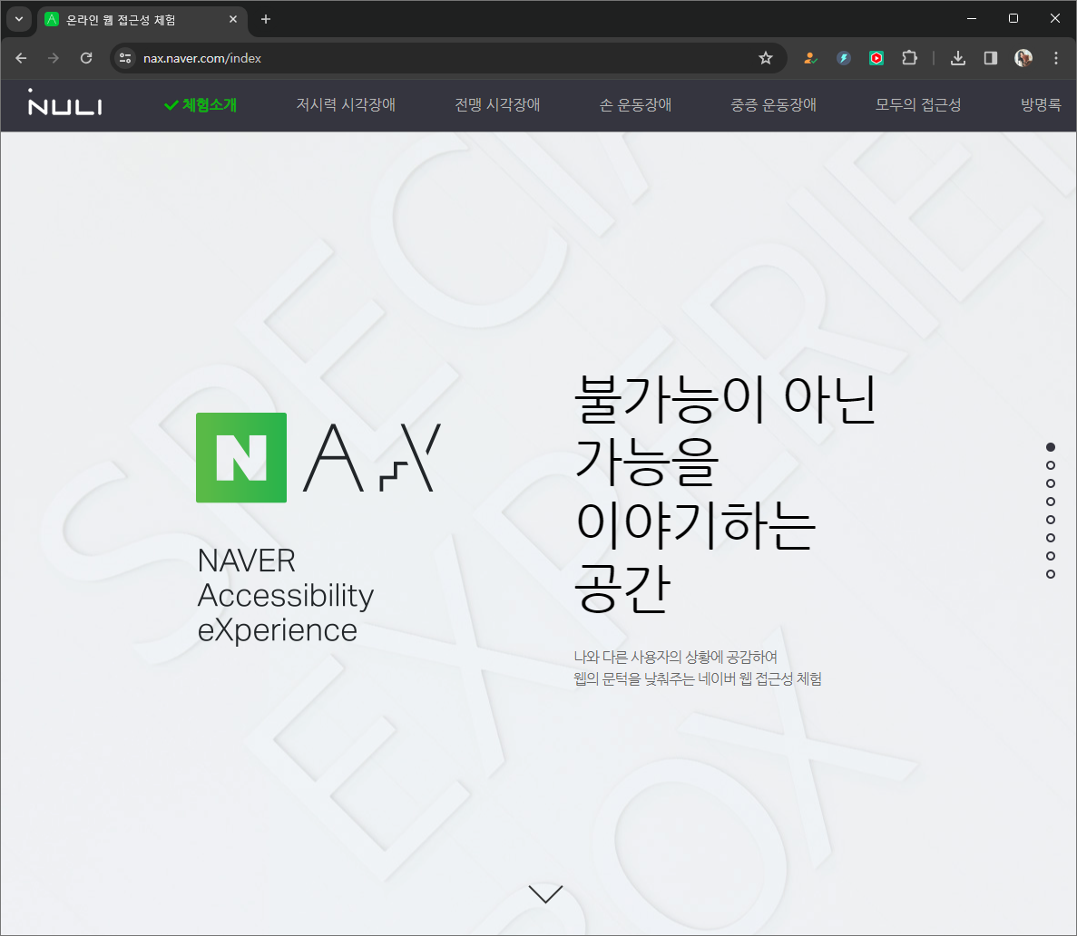Select the second page indicator dot
This screenshot has width=1077, height=936.
[1050, 465]
